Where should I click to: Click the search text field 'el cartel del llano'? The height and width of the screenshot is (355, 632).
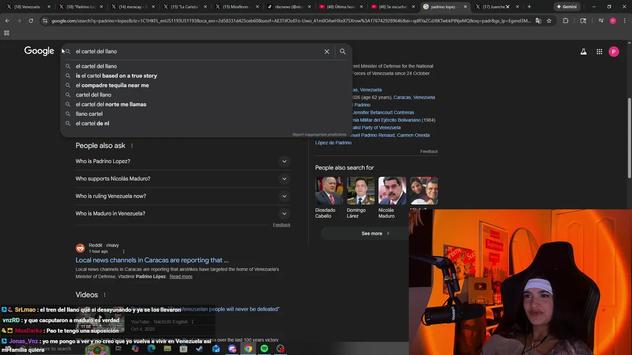point(197,51)
